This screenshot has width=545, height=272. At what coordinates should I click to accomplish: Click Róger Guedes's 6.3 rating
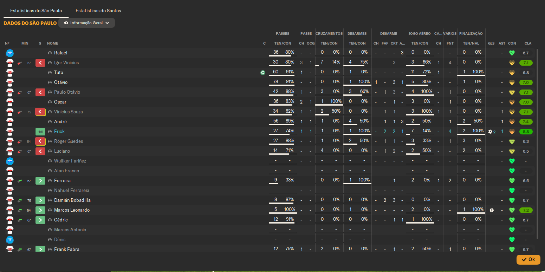tap(526, 142)
